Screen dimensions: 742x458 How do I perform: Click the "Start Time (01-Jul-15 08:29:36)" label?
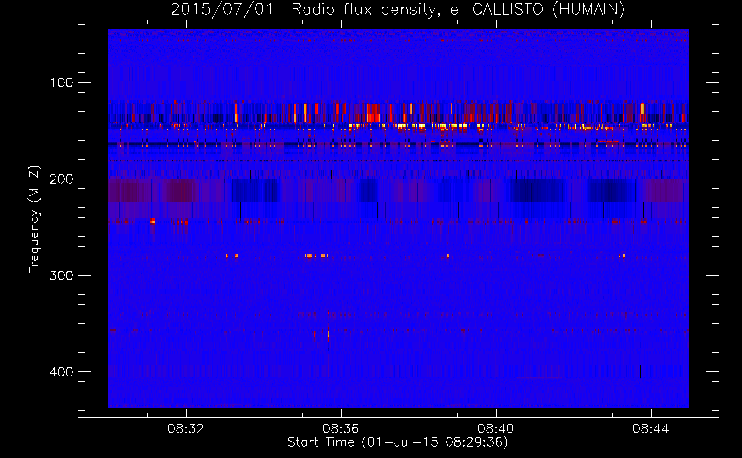(398, 442)
